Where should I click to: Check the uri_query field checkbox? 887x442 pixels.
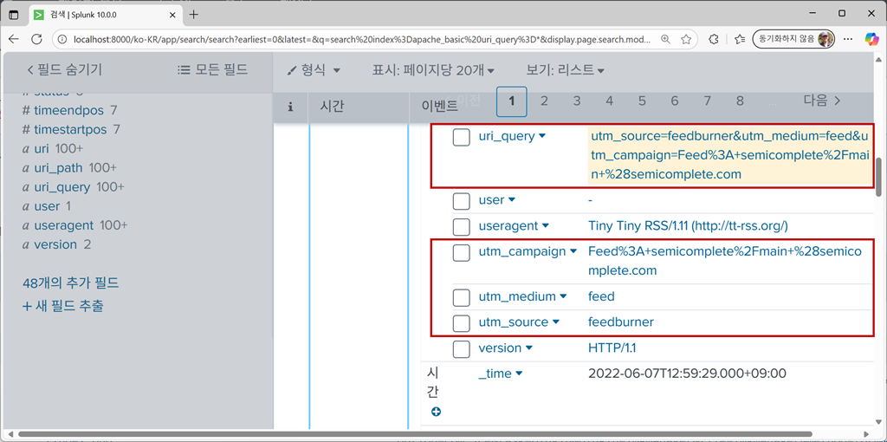point(462,137)
